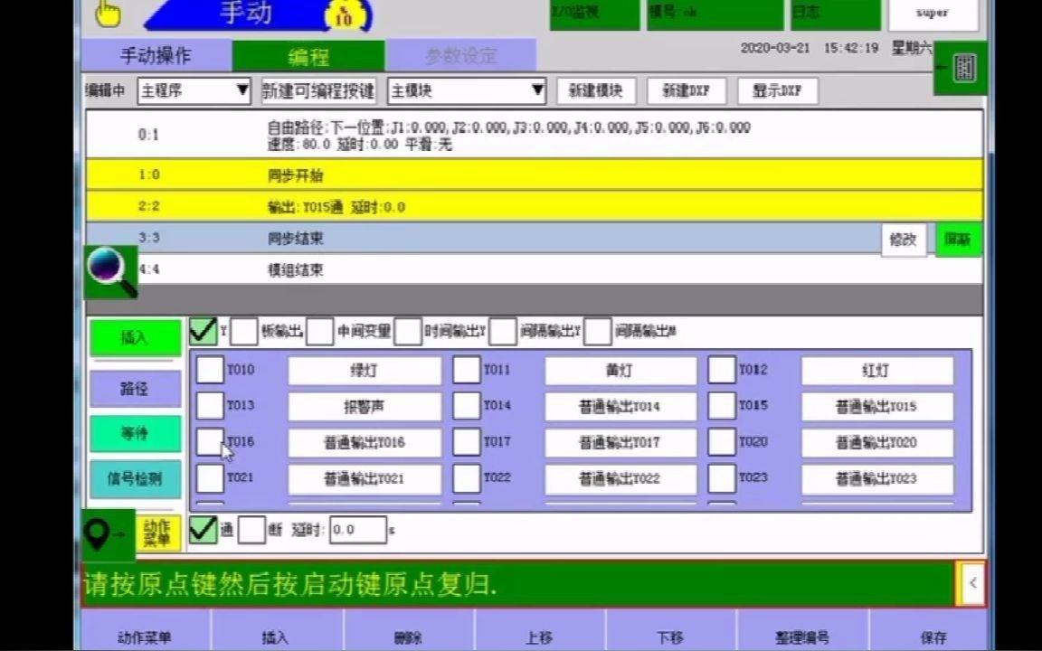The height and width of the screenshot is (651, 1042).
Task: Switch to the 编程 tab
Action: click(x=308, y=56)
